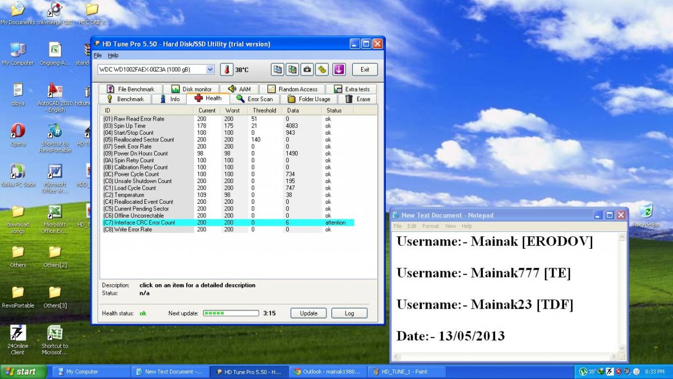Click the red shield security tray icon

(619, 371)
